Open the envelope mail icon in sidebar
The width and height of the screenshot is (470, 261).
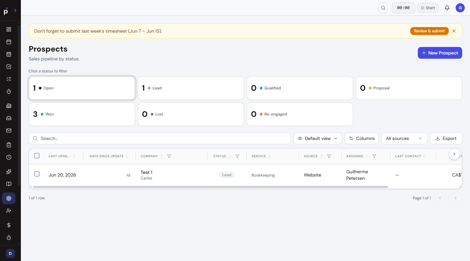[x=9, y=130]
